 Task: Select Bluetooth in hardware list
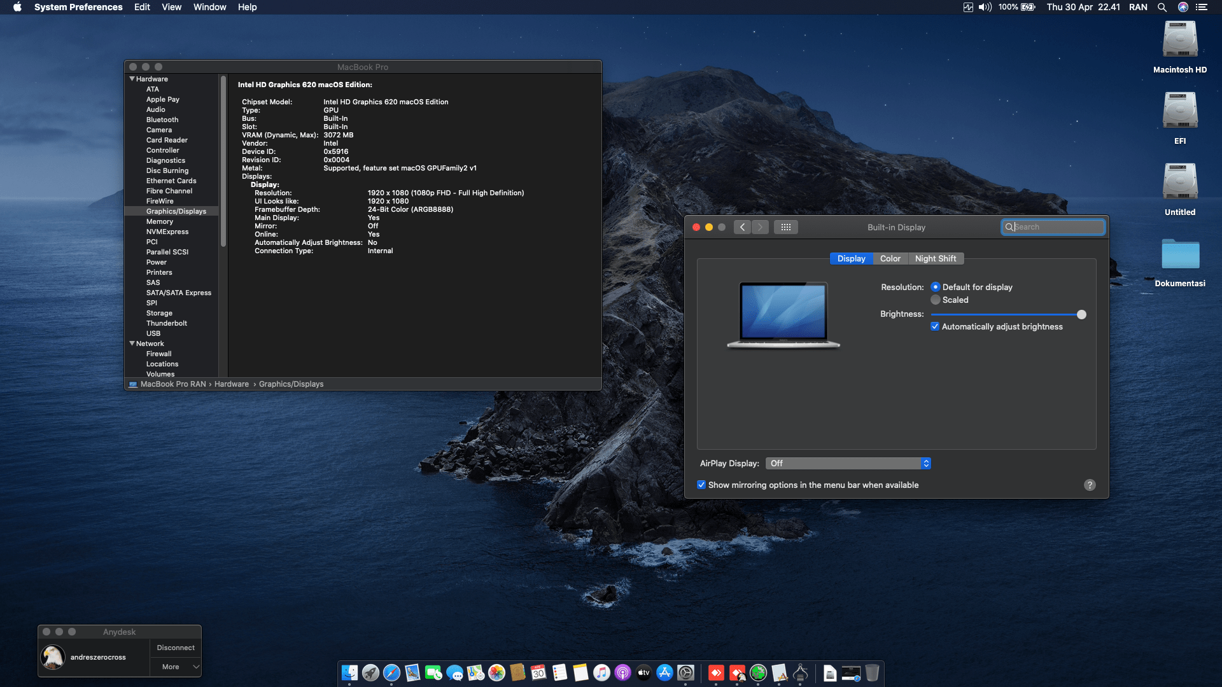(x=162, y=120)
